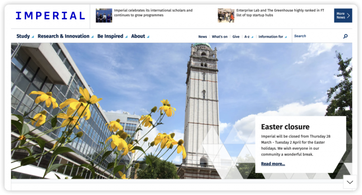The image size is (362, 195).
Task: Open the international scholars headline
Action: pos(153,13)
